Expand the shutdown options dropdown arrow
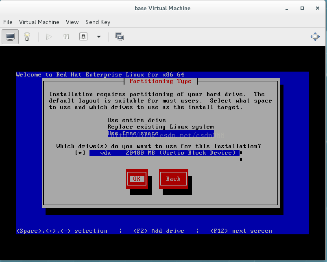The image size is (327, 262). coord(99,37)
